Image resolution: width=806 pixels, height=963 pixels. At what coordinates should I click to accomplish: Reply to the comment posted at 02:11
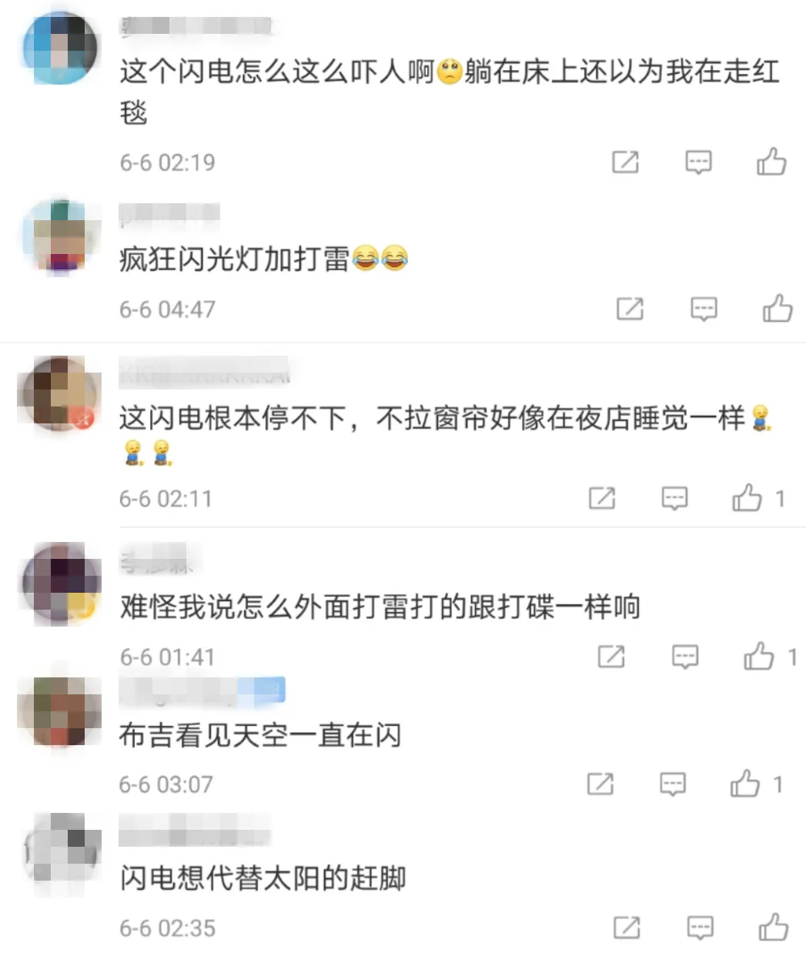point(674,498)
